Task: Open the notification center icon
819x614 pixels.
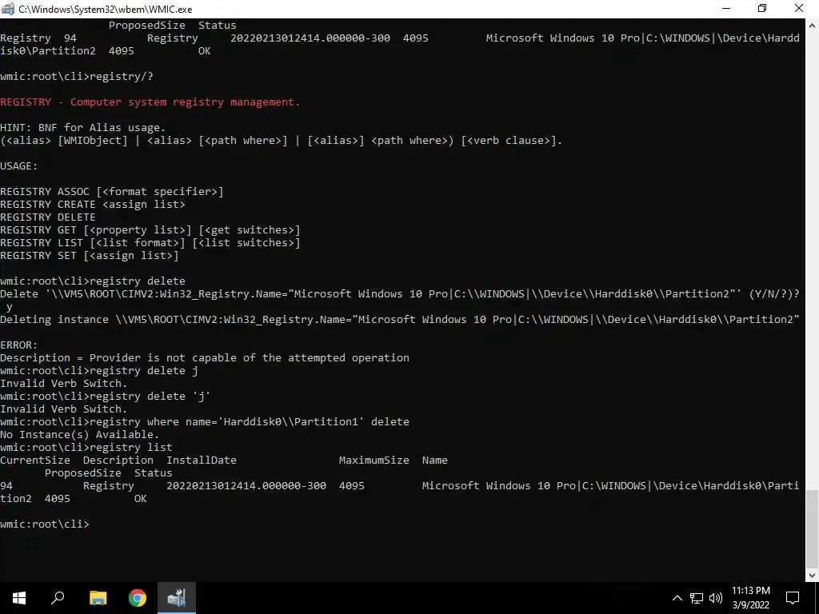Action: [793, 598]
